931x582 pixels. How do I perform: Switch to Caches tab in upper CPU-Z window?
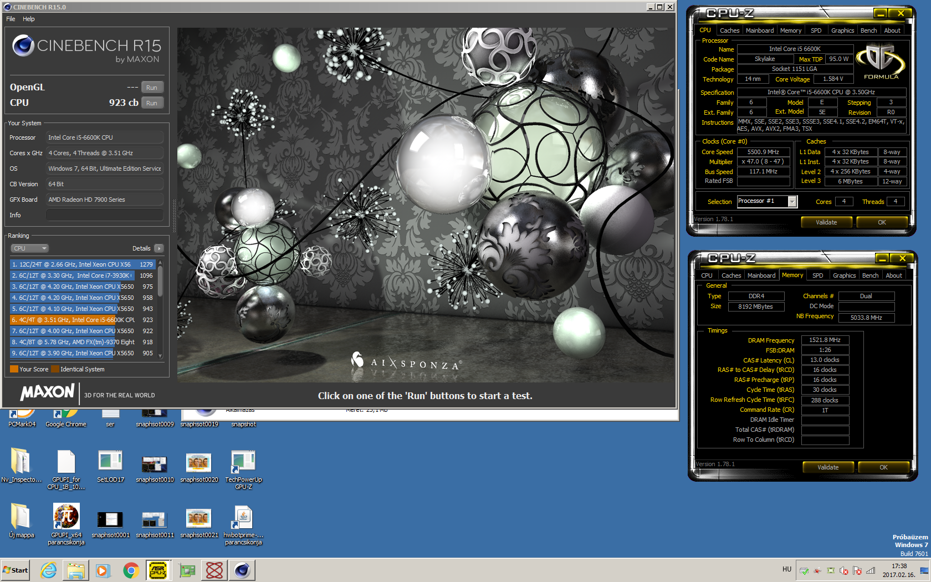729,30
